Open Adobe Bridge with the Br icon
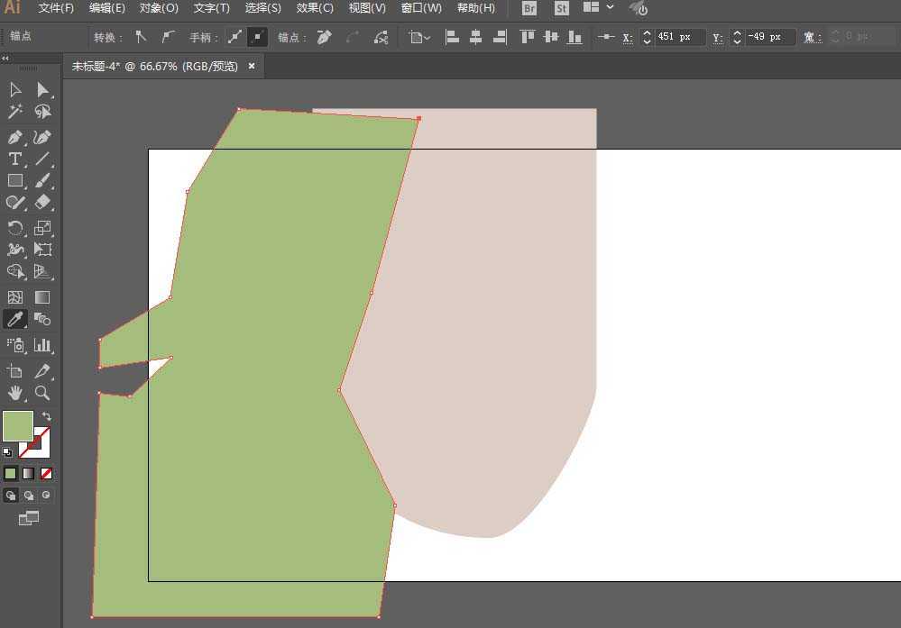Image resolution: width=901 pixels, height=628 pixels. tap(529, 8)
